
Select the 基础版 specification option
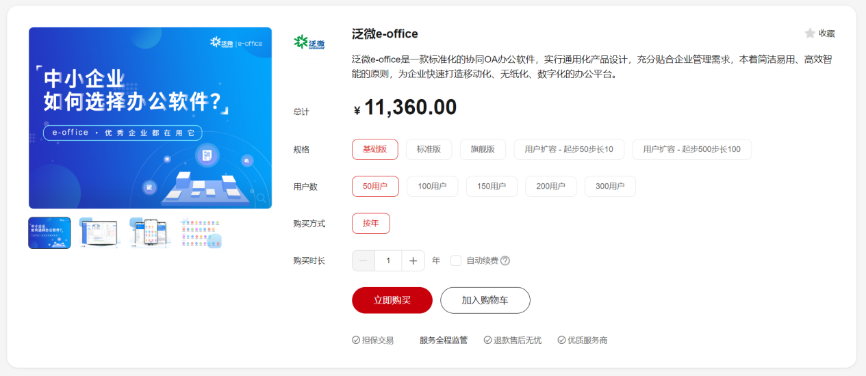(374, 149)
